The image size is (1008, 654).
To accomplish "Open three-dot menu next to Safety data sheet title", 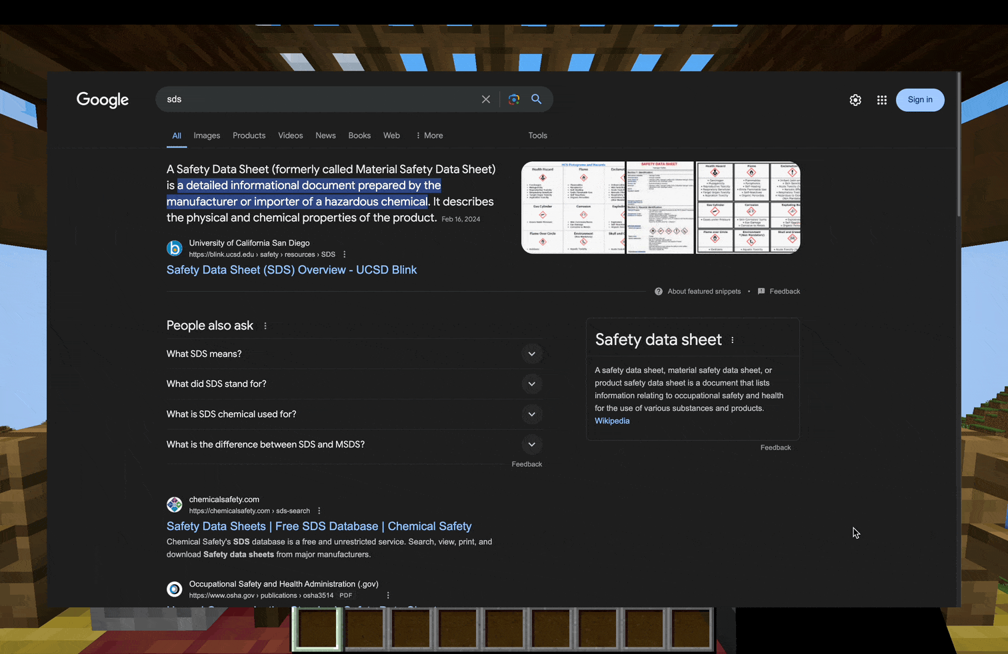I will tap(733, 340).
